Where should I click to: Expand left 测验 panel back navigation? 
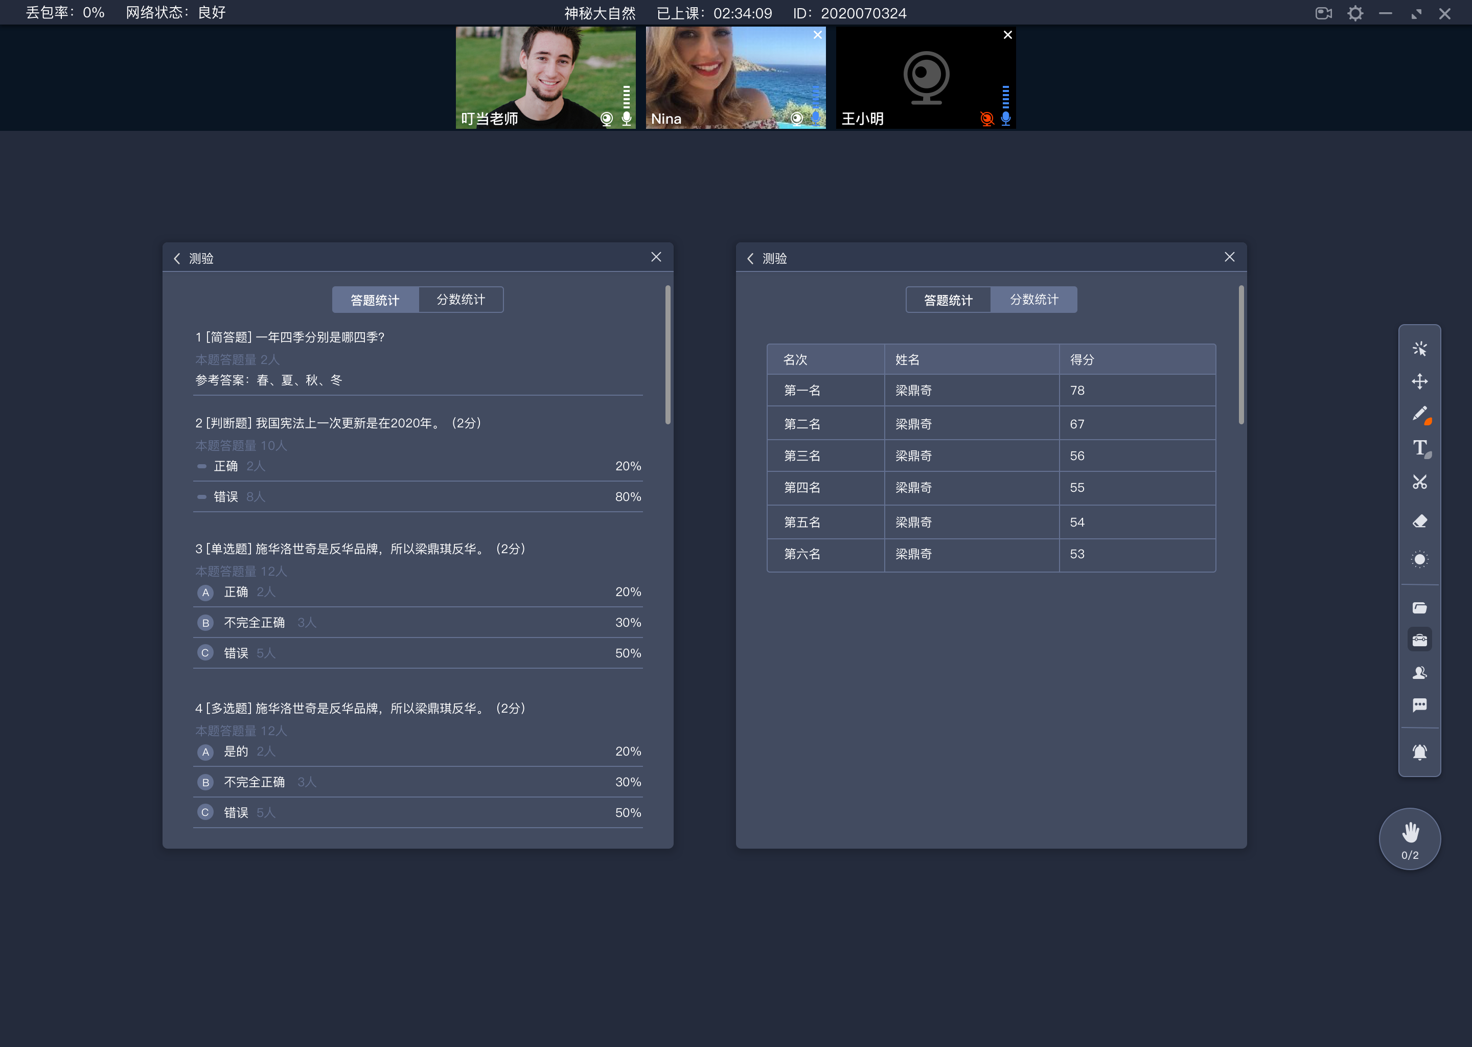point(175,257)
